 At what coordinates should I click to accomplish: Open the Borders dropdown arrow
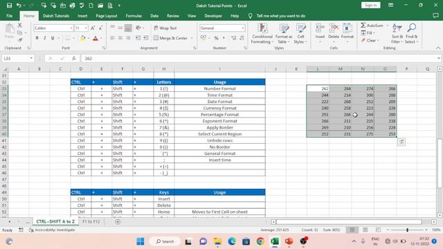coord(73,38)
